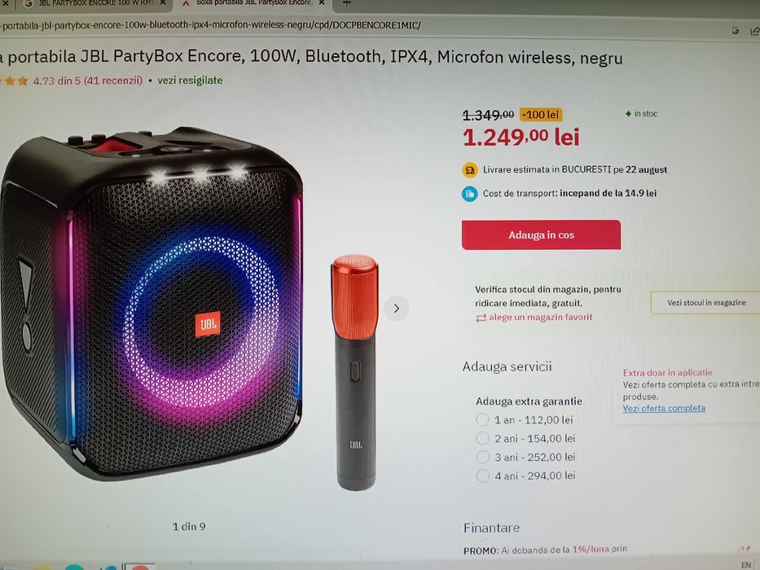Click the delivery truck icon
The width and height of the screenshot is (760, 570).
[469, 170]
